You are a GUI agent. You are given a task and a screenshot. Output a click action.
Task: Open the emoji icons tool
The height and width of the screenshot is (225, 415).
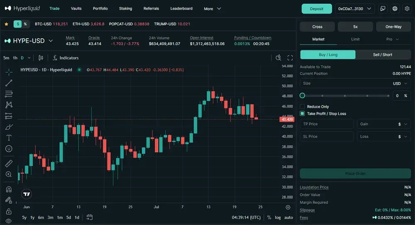pyautogui.click(x=9, y=149)
